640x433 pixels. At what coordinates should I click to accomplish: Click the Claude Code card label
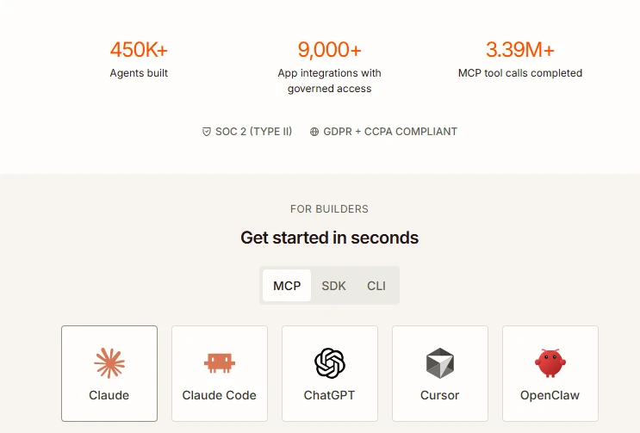click(219, 395)
